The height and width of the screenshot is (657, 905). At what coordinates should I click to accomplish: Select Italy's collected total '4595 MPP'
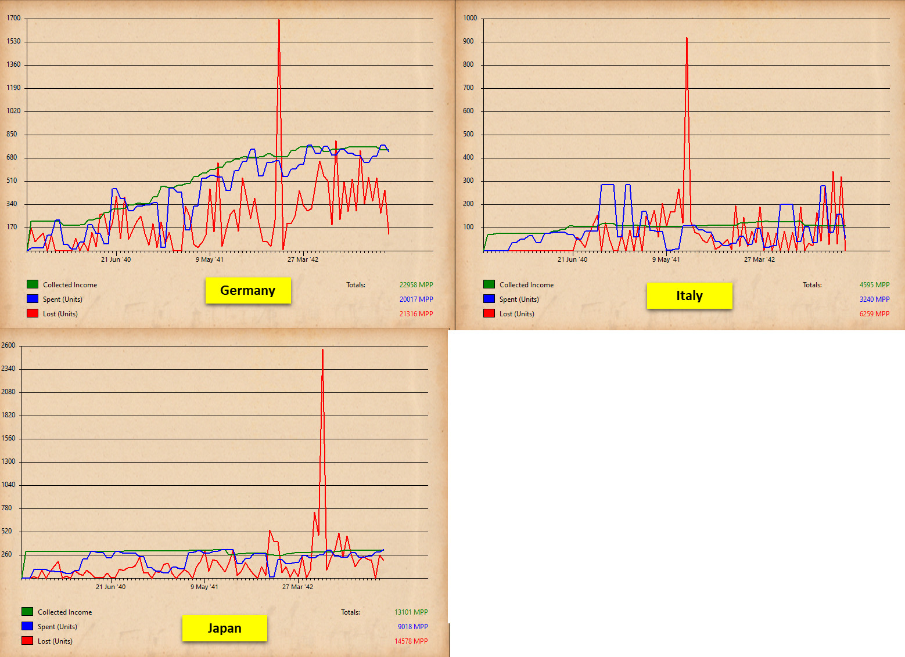[x=875, y=285]
